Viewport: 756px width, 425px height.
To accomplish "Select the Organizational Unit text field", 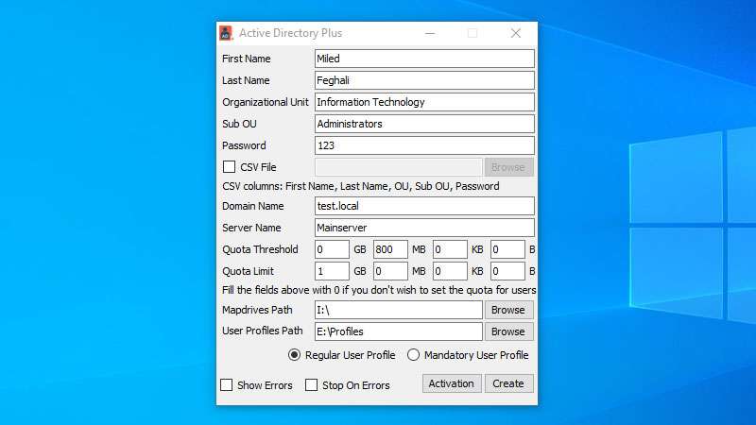I will click(x=424, y=102).
